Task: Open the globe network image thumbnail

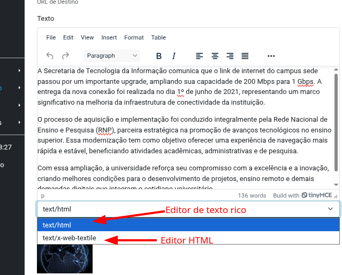Action: (65, 259)
